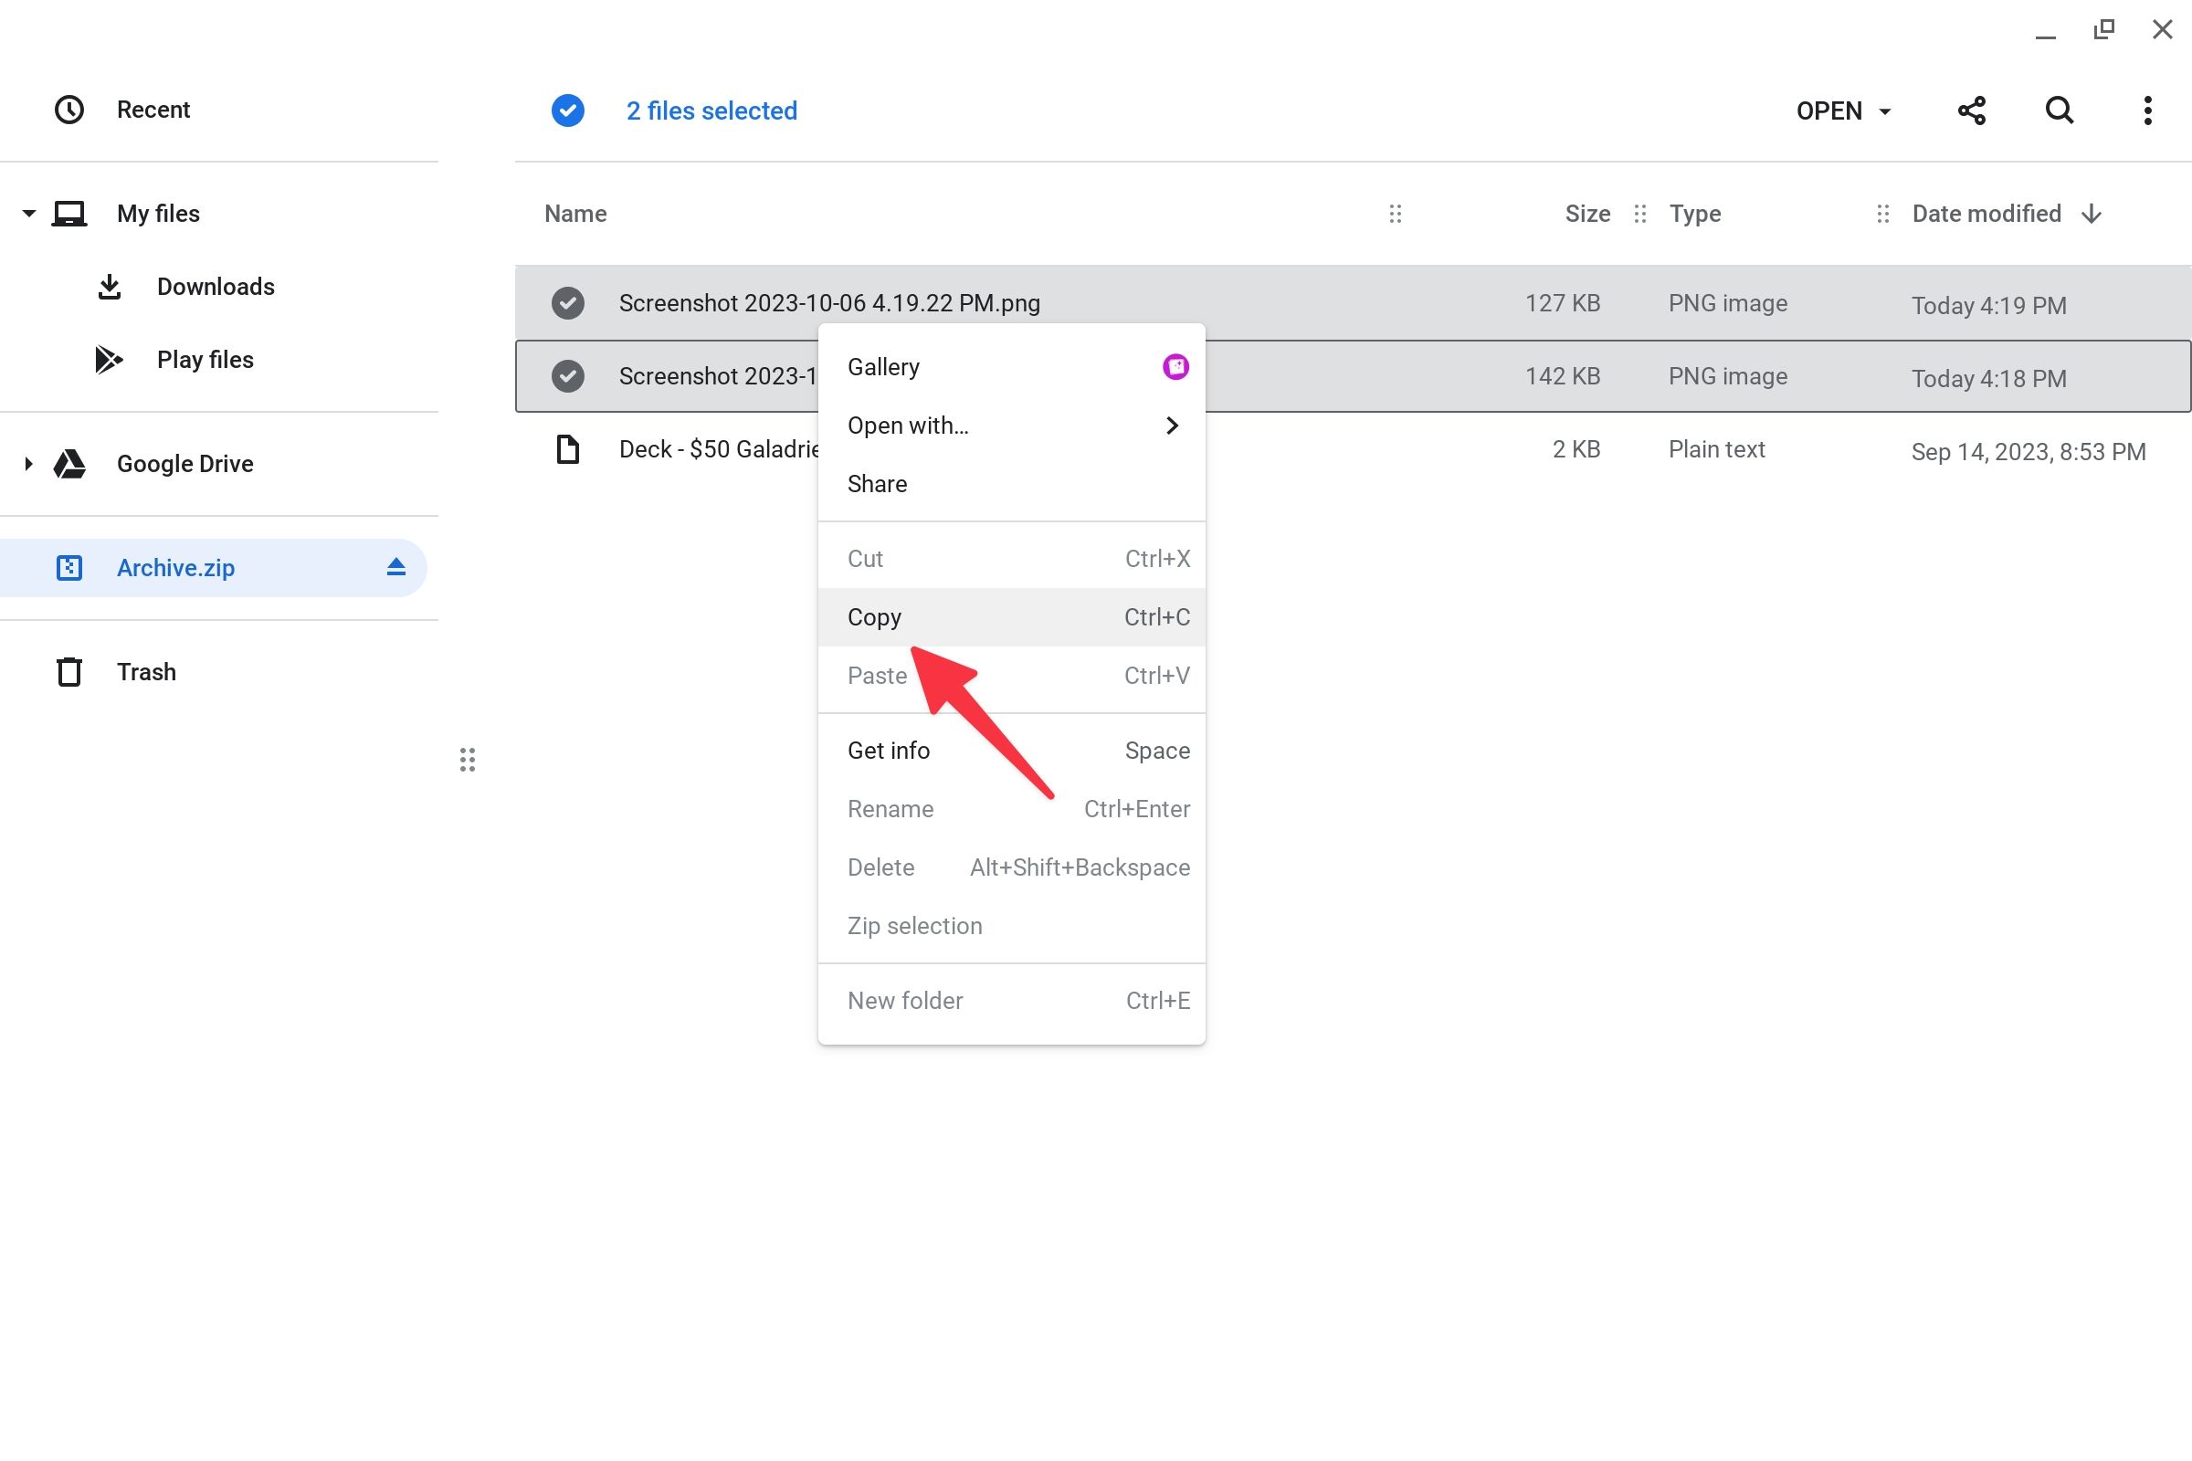Select Play files in the sidebar
Screen dimensions: 2192x1461
204,359
